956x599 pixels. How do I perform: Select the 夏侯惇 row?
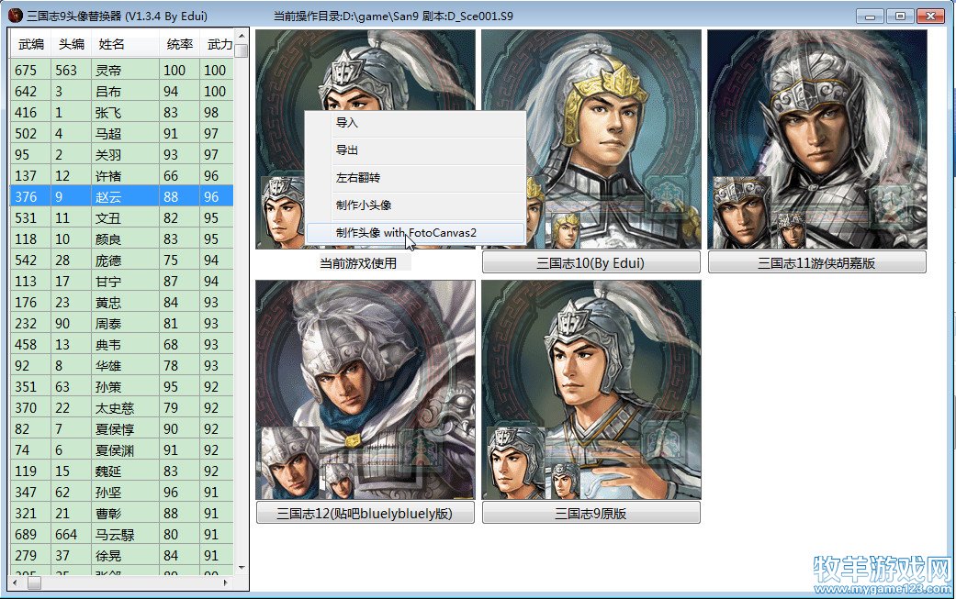(x=122, y=428)
